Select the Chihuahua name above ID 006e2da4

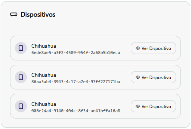(x=44, y=104)
